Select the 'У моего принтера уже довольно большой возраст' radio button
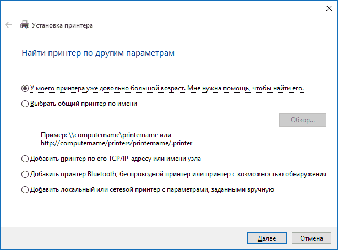The height and width of the screenshot is (250, 338). point(24,88)
